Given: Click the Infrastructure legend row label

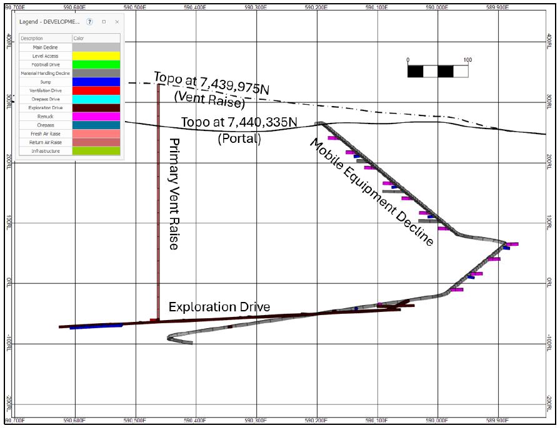Looking at the screenshot, I should click(x=46, y=151).
